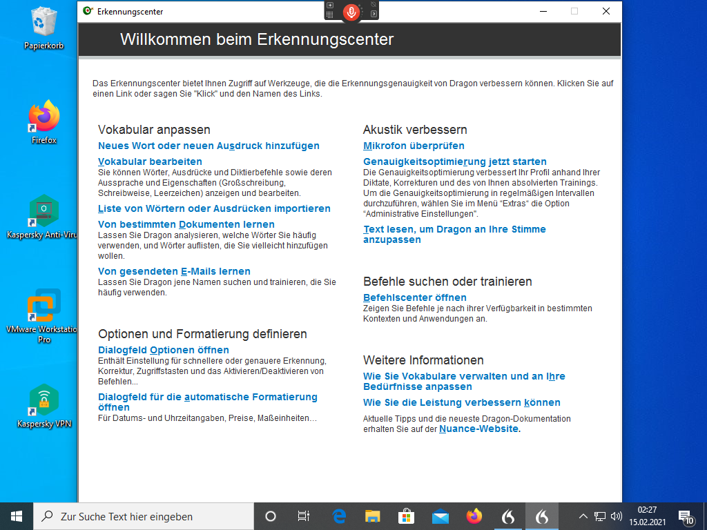Open 'Mikrofon überprüfen' link
Viewport: 707px width, 530px height.
pyautogui.click(x=414, y=146)
